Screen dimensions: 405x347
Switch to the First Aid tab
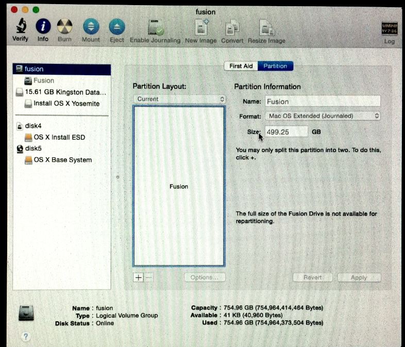coord(241,66)
